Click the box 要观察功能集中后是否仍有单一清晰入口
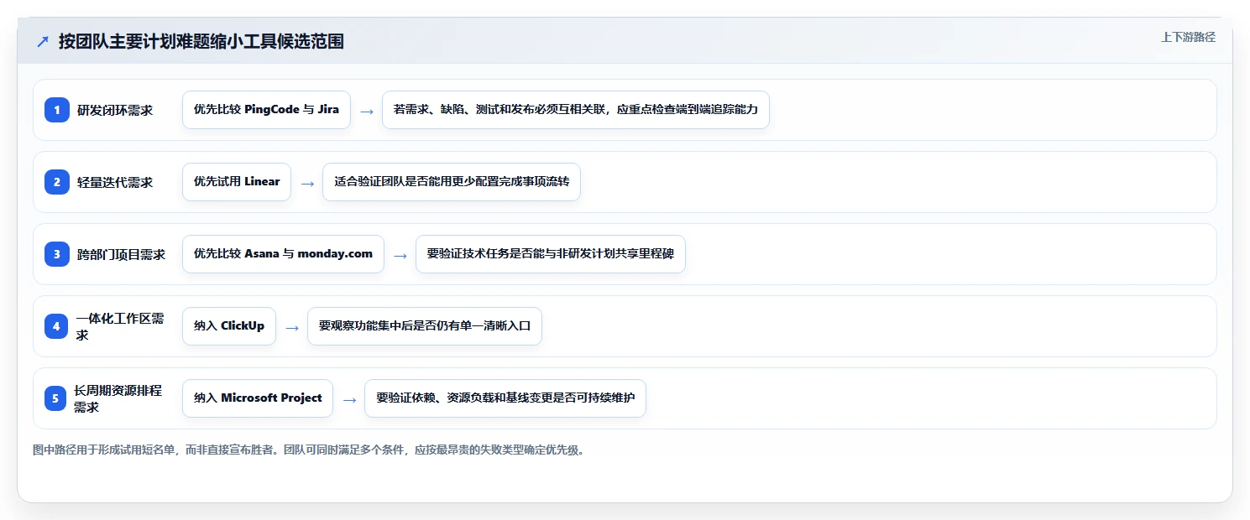The height and width of the screenshot is (520, 1250). tap(425, 326)
